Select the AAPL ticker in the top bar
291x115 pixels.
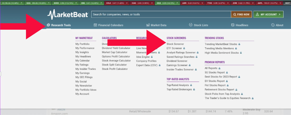[273, 3]
